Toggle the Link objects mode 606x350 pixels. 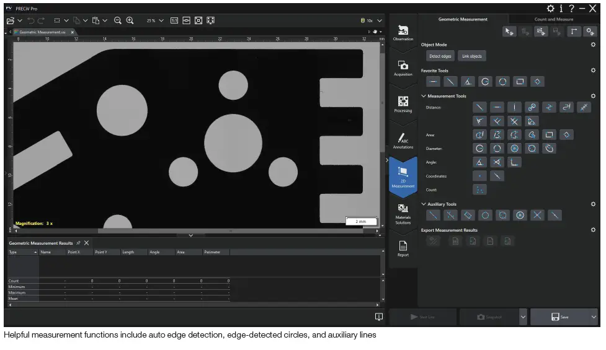click(x=472, y=56)
